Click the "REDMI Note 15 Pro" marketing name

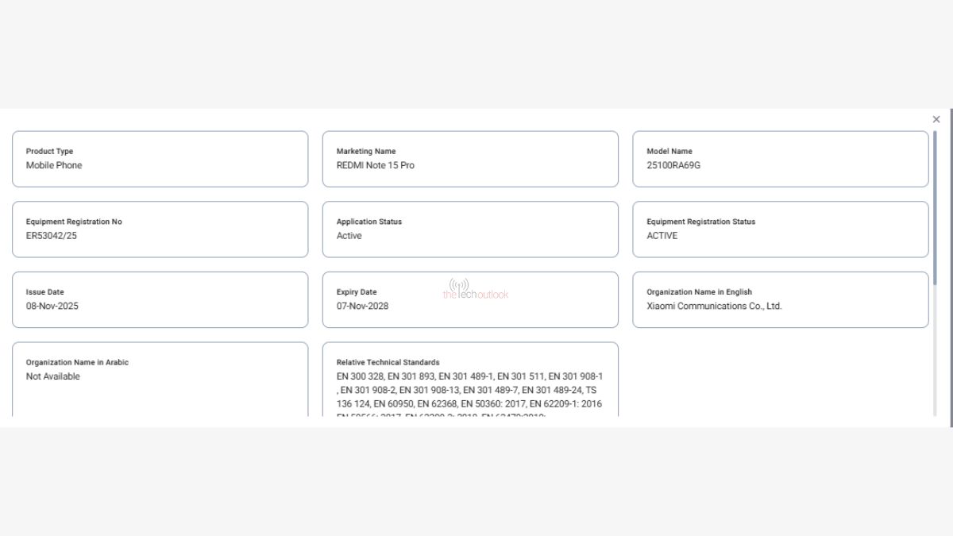[375, 165]
